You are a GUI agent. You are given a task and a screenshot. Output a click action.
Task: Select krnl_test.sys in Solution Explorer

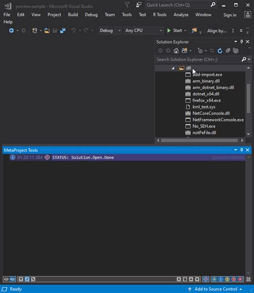pos(204,107)
